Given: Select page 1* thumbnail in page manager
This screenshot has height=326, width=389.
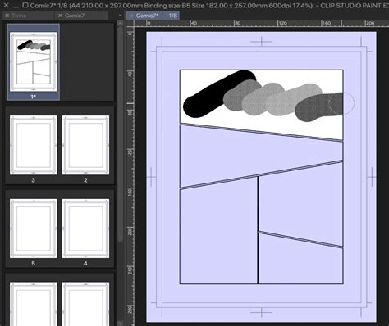Looking at the screenshot, I should tap(34, 62).
